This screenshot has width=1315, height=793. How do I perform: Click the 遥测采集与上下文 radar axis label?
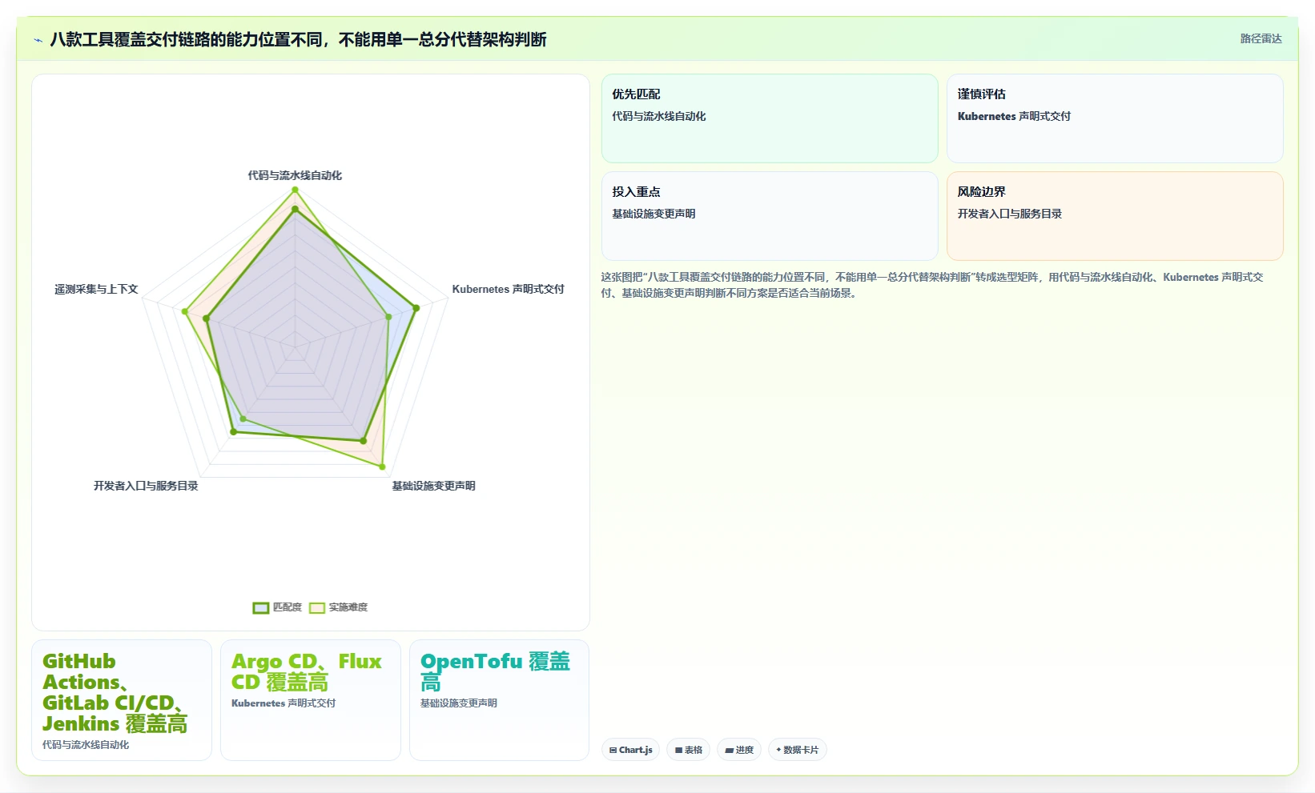[x=96, y=289]
